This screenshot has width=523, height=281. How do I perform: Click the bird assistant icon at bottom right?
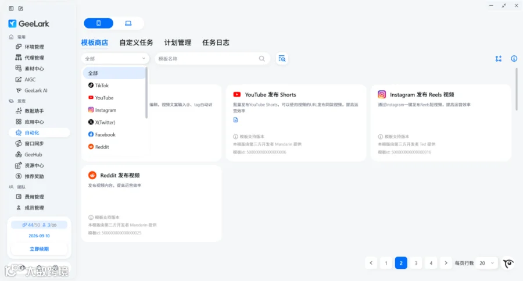pyautogui.click(x=508, y=264)
